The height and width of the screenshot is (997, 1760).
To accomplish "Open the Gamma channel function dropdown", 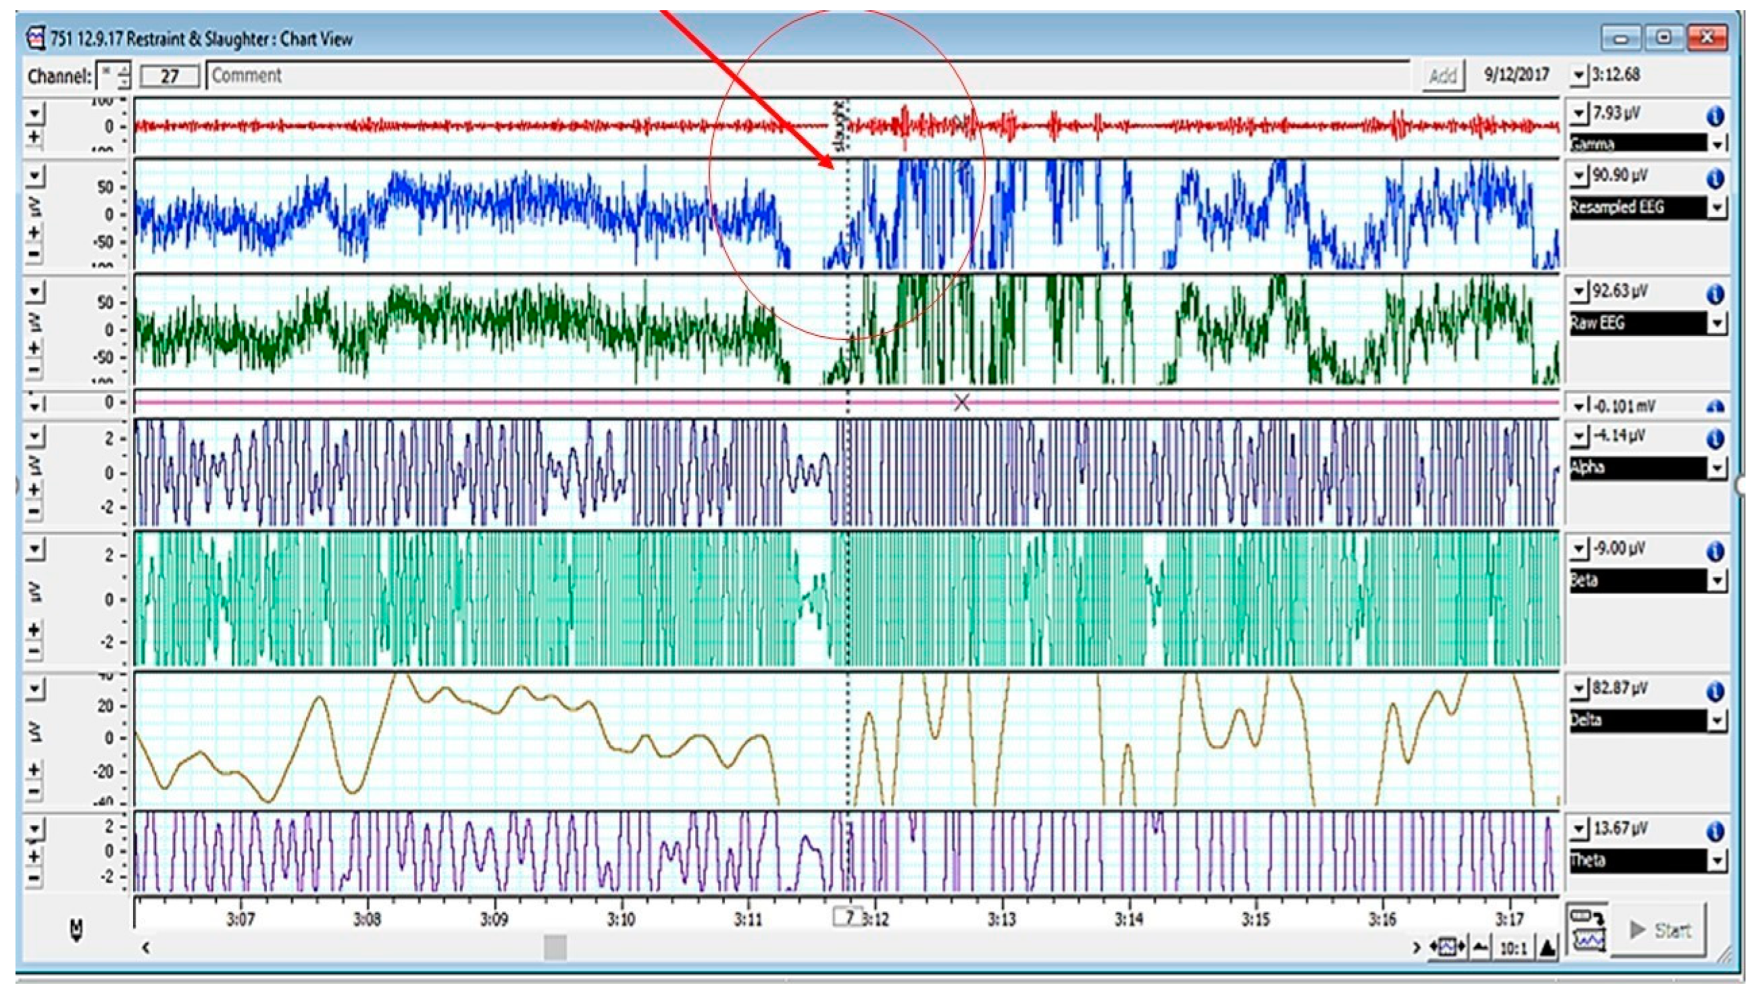I will (1717, 144).
